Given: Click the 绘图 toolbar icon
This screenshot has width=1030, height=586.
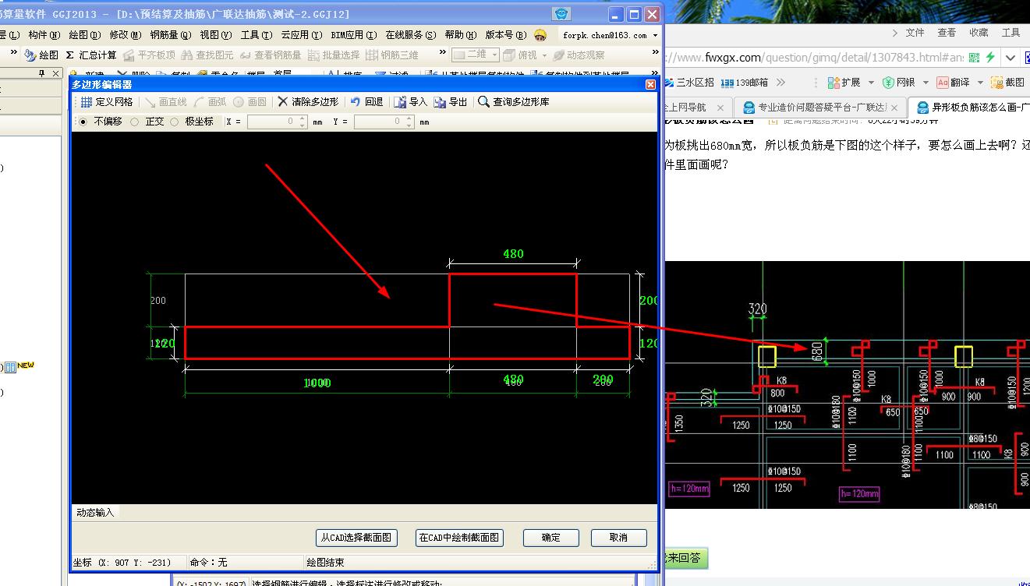Looking at the screenshot, I should click(41, 55).
